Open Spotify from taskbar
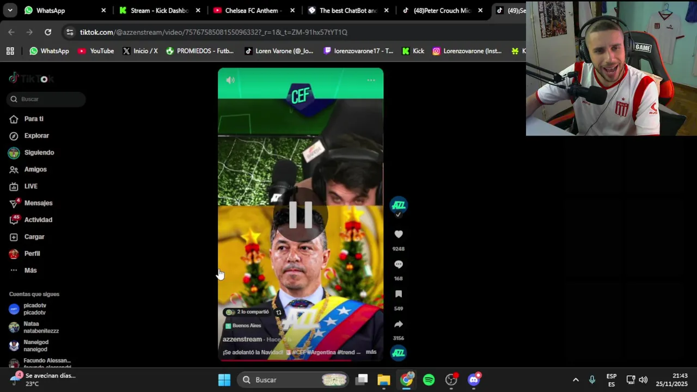Viewport: 697px width, 392px height. pyautogui.click(x=429, y=380)
